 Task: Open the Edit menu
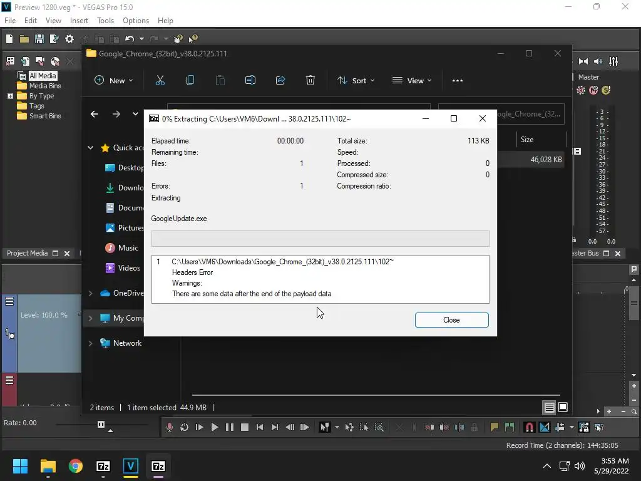[x=31, y=21]
